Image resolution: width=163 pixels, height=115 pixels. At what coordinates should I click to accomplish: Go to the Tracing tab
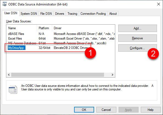[x=72, y=14]
